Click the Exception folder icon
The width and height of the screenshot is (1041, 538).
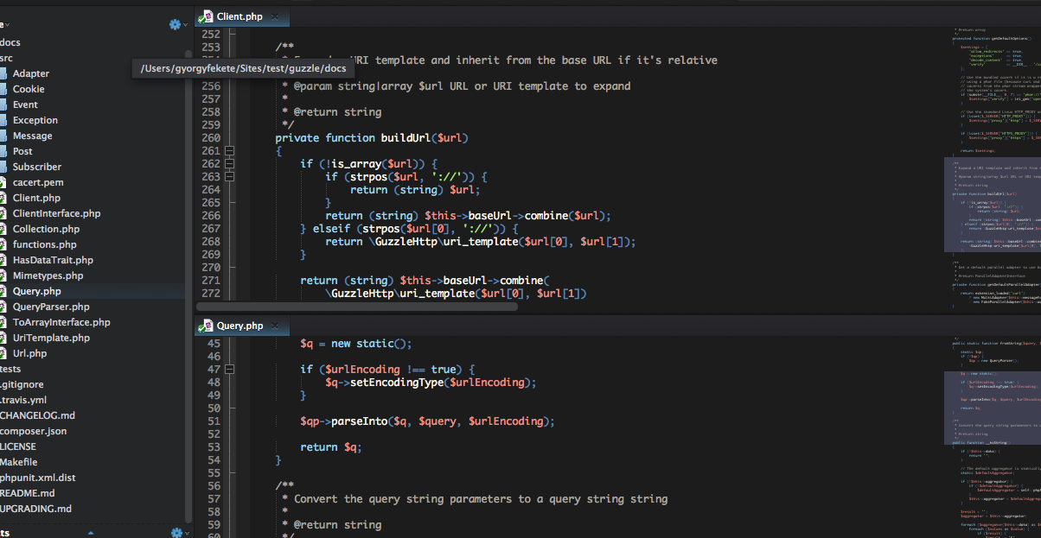[4, 120]
